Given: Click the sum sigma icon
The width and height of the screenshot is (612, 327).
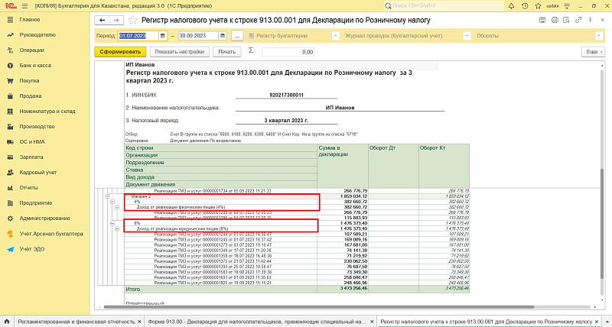Looking at the screenshot, I should pyautogui.click(x=250, y=50).
